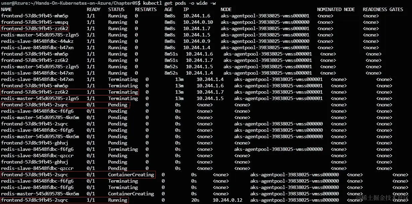Click 8m51s age of frontend-57d8c9fb45-mhm5p
412x204 pixels.
171,54
